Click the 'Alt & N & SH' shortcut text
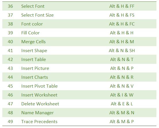Image resolution: width=159 pixels, height=128 pixels. click(122, 51)
